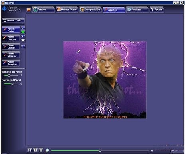Open the white color swatch for Pincel Tintura

[23, 40]
